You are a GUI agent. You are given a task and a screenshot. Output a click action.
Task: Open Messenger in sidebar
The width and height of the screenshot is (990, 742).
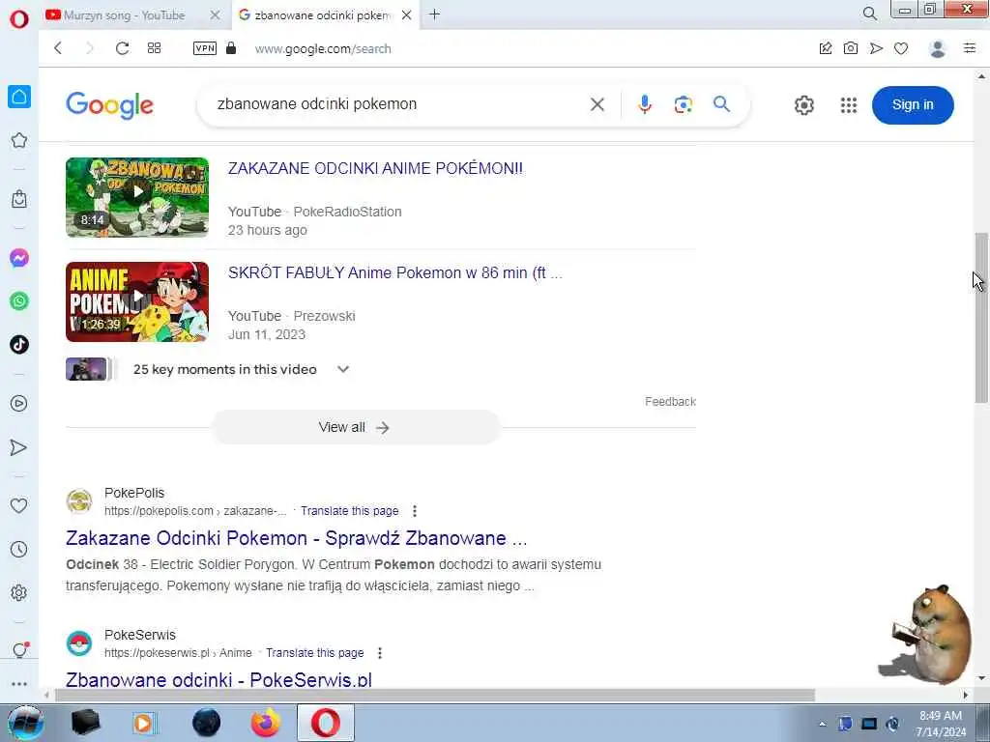(19, 258)
